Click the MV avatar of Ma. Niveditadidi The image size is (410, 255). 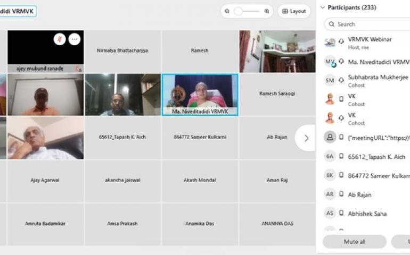click(x=330, y=62)
